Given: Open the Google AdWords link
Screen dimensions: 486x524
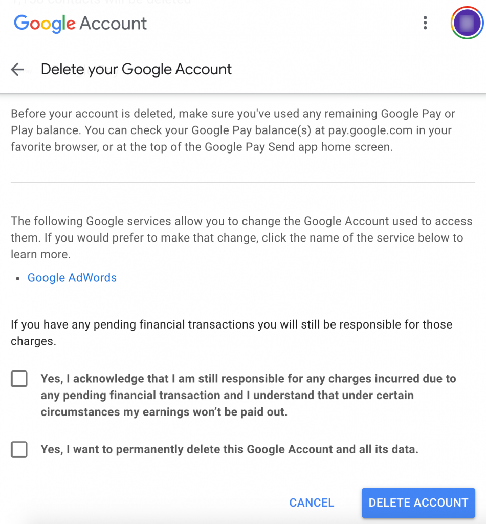Looking at the screenshot, I should point(72,278).
